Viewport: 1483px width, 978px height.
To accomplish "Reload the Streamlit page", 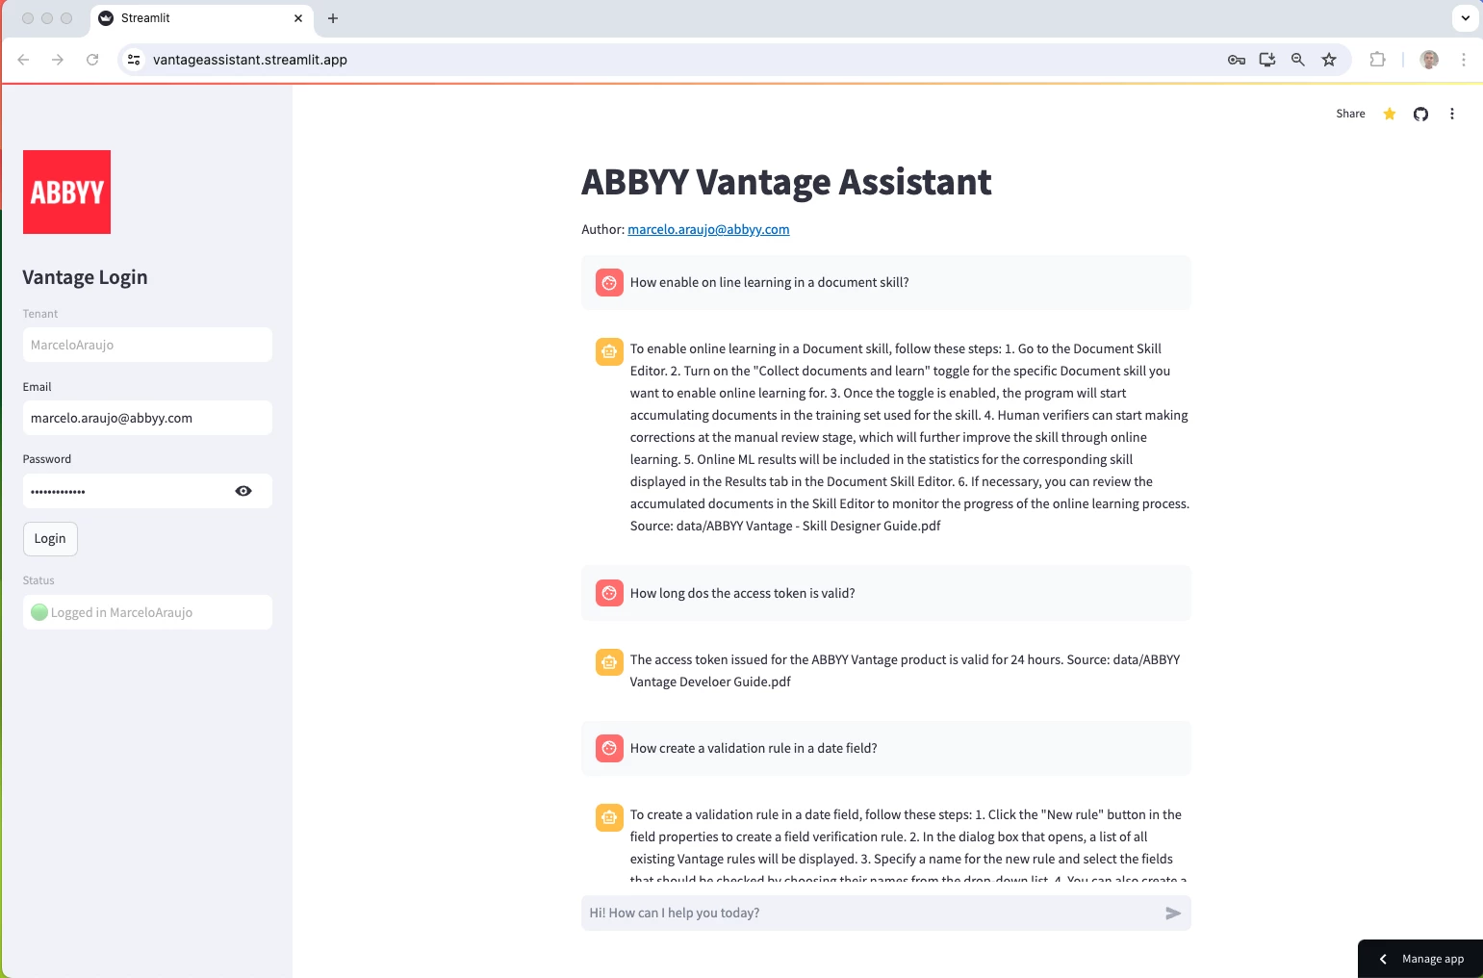I will [x=92, y=60].
